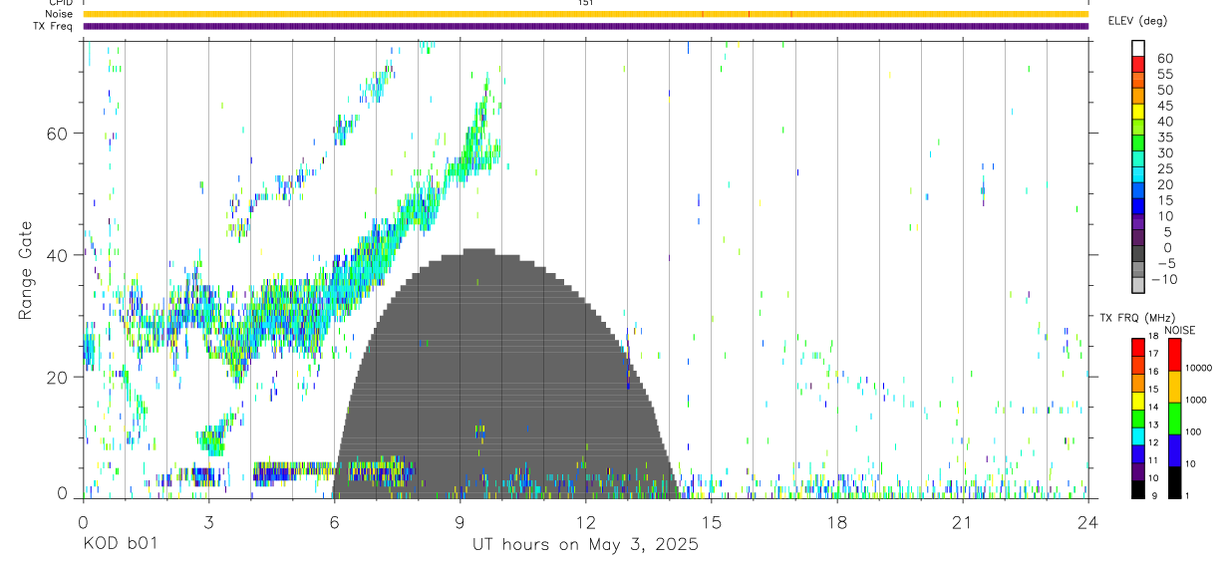Click the '25' label on ELEV colorbar
This screenshot has width=1224, height=565.
pos(1165,169)
